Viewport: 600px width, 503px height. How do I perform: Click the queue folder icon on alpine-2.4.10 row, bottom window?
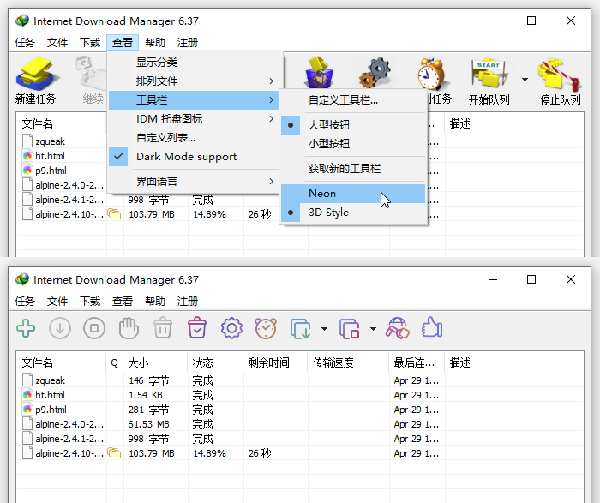114,453
